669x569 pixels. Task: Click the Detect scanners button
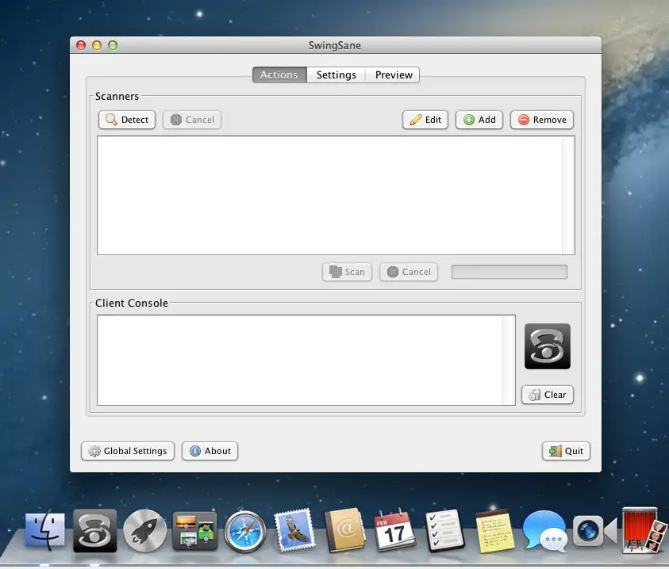point(127,120)
